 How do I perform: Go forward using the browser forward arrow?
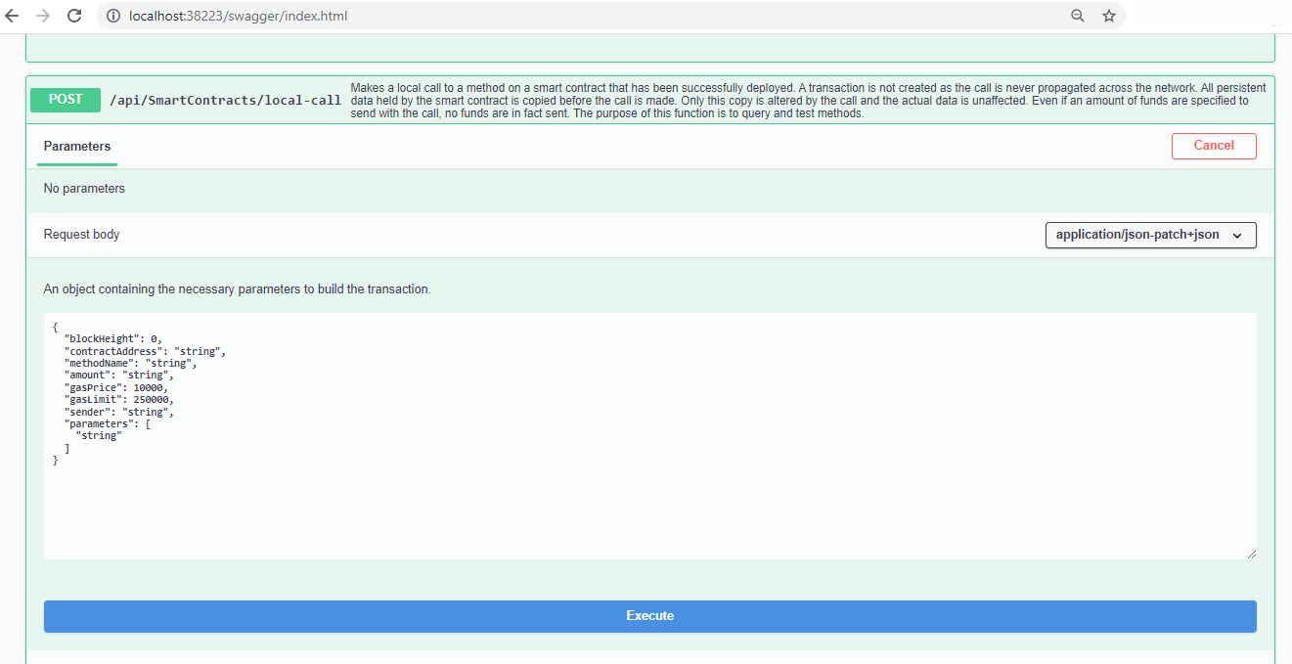point(43,16)
